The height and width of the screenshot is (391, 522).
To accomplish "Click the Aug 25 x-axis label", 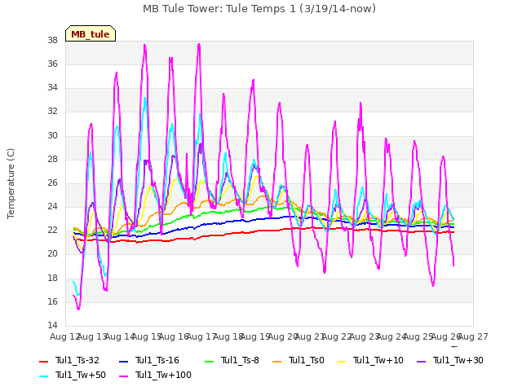I will (418, 337).
